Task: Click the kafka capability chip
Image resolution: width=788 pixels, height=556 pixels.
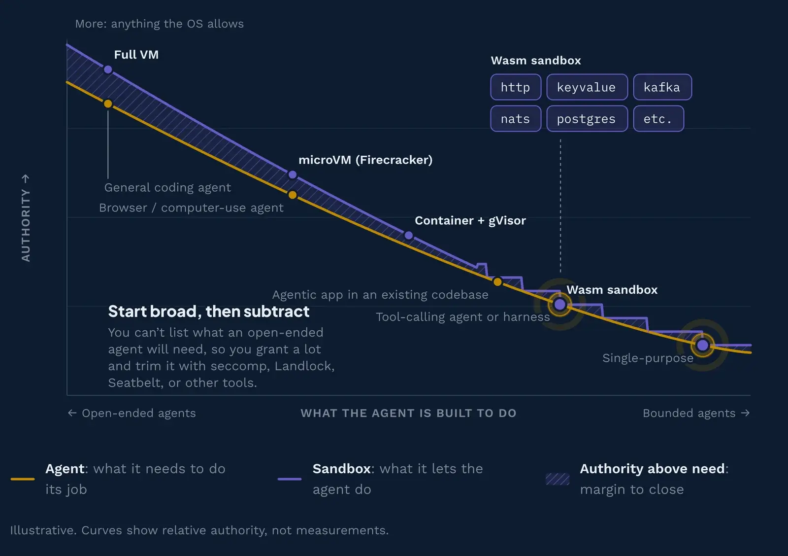Action: (662, 87)
